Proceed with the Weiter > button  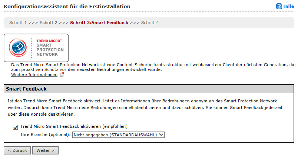45,150
